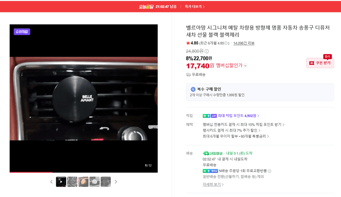Click the 2개 이상 구매시 수량만큼 1,000원 할인 text
This screenshot has width=341, height=197.
[x=217, y=95]
